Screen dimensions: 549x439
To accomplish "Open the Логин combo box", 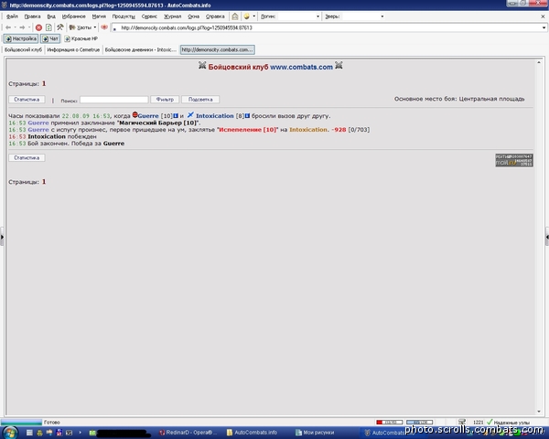I will pos(299,16).
